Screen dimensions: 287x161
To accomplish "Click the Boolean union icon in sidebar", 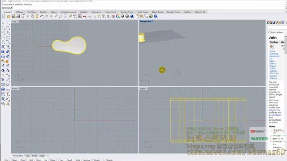I will [x=8, y=52].
